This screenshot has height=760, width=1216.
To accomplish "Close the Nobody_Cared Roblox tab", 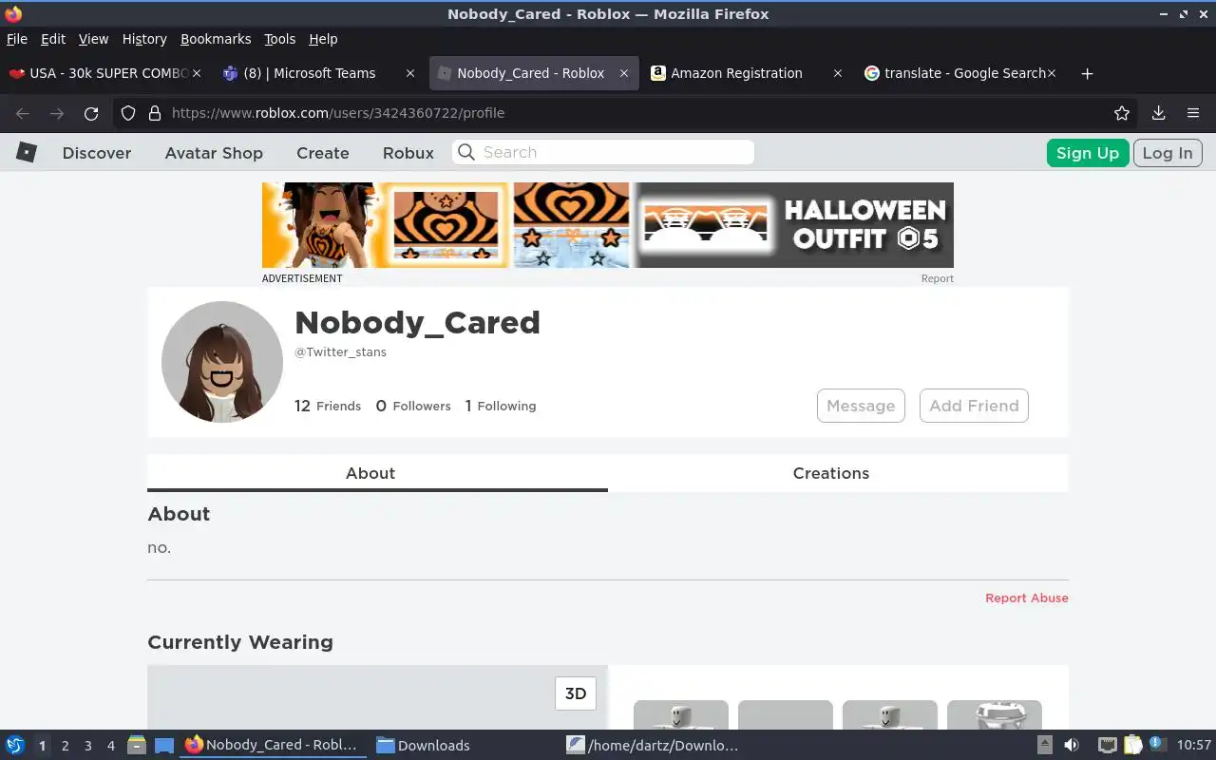I will 624,73.
